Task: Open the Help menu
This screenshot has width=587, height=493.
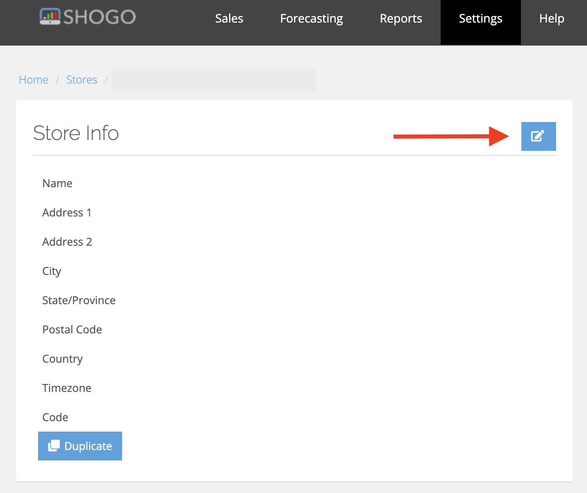Action: point(552,18)
